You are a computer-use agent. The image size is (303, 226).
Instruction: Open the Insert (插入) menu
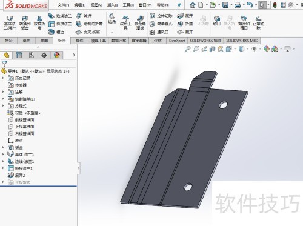pyautogui.click(x=112, y=5)
